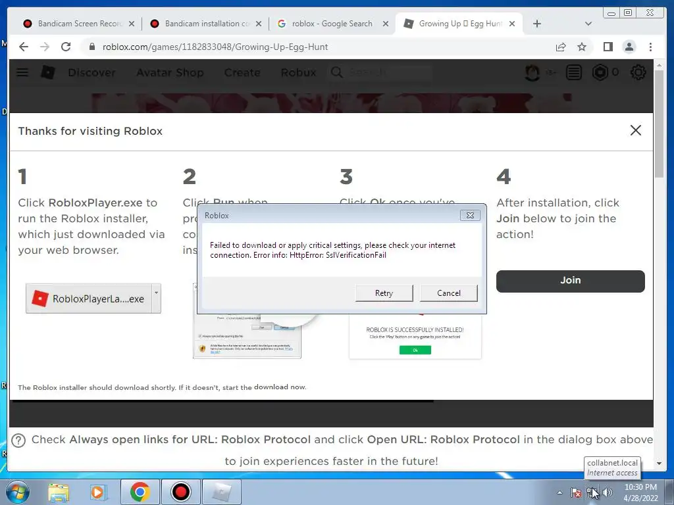Click the black Join button

(x=571, y=281)
